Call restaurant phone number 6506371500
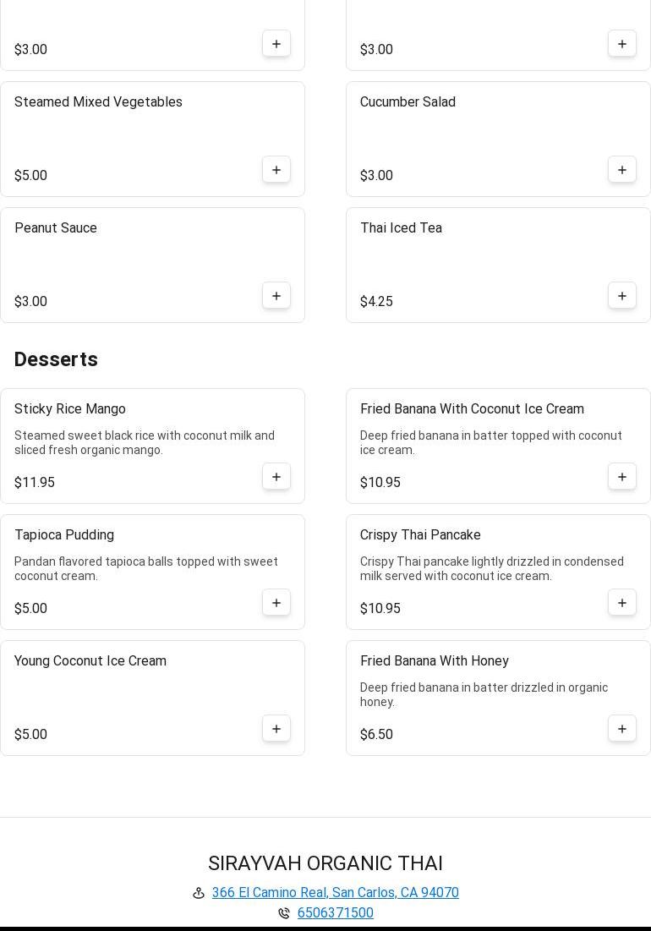The height and width of the screenshot is (931, 651). pyautogui.click(x=335, y=913)
